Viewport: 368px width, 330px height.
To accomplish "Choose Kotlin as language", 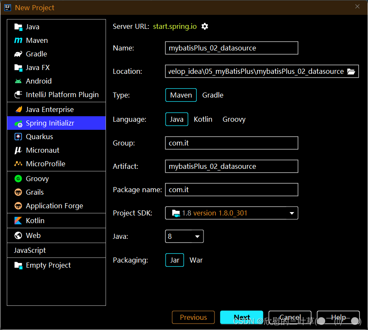I will [x=203, y=119].
